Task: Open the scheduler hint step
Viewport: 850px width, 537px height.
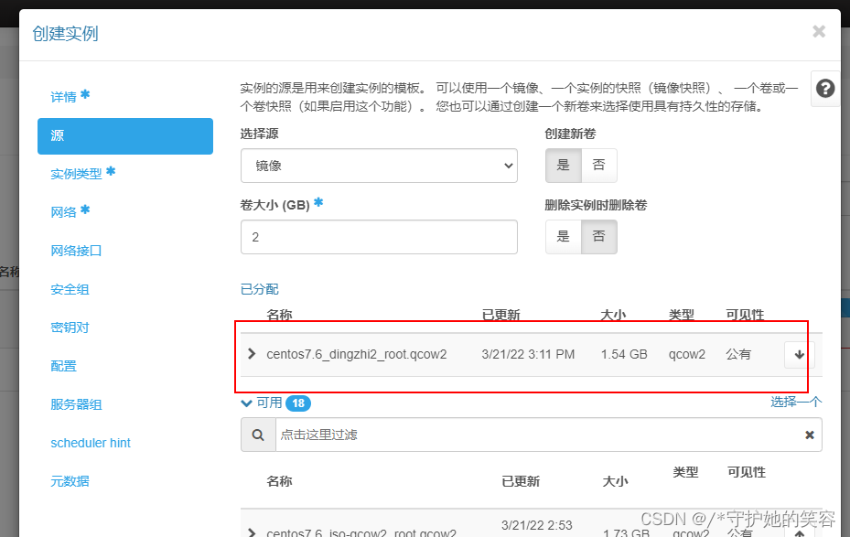Action: 91,443
